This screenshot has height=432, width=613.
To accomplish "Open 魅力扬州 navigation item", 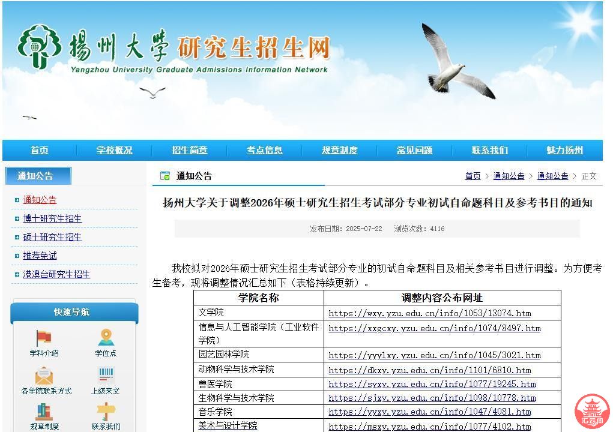I will 564,150.
